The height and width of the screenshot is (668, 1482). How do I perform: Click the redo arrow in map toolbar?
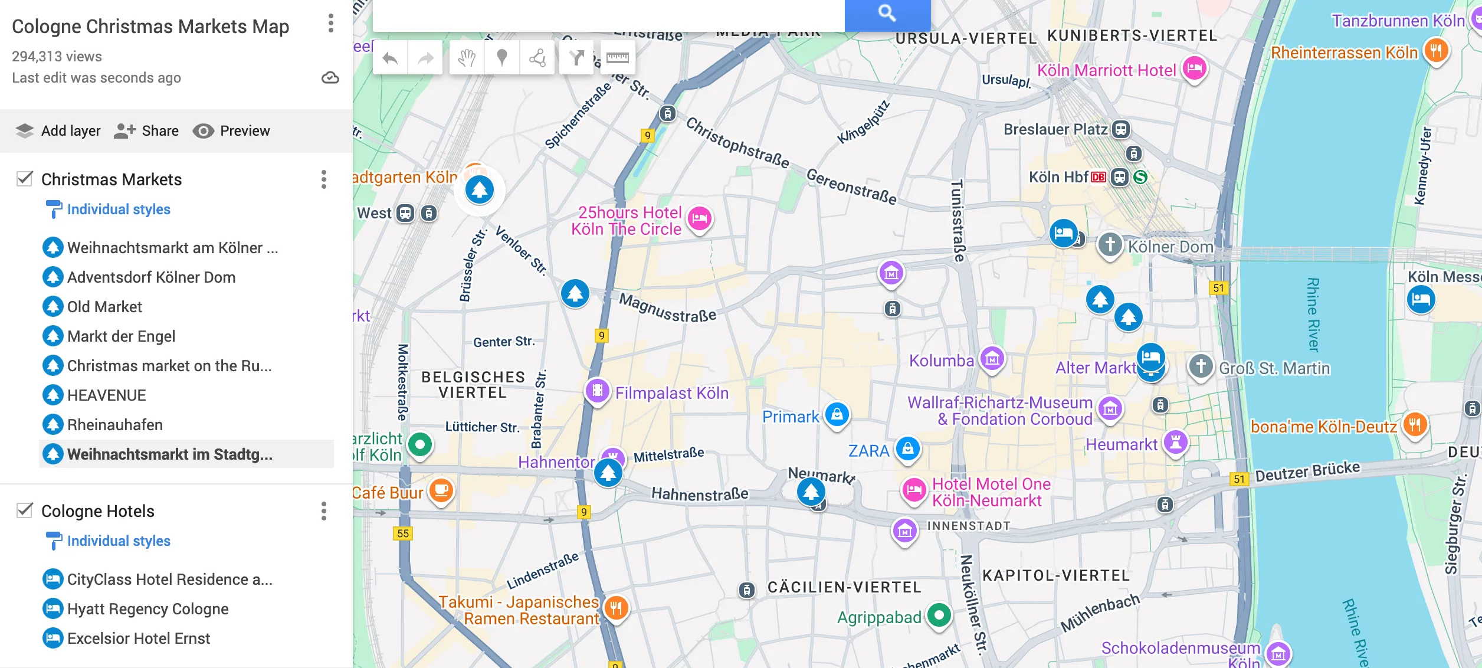click(x=425, y=58)
